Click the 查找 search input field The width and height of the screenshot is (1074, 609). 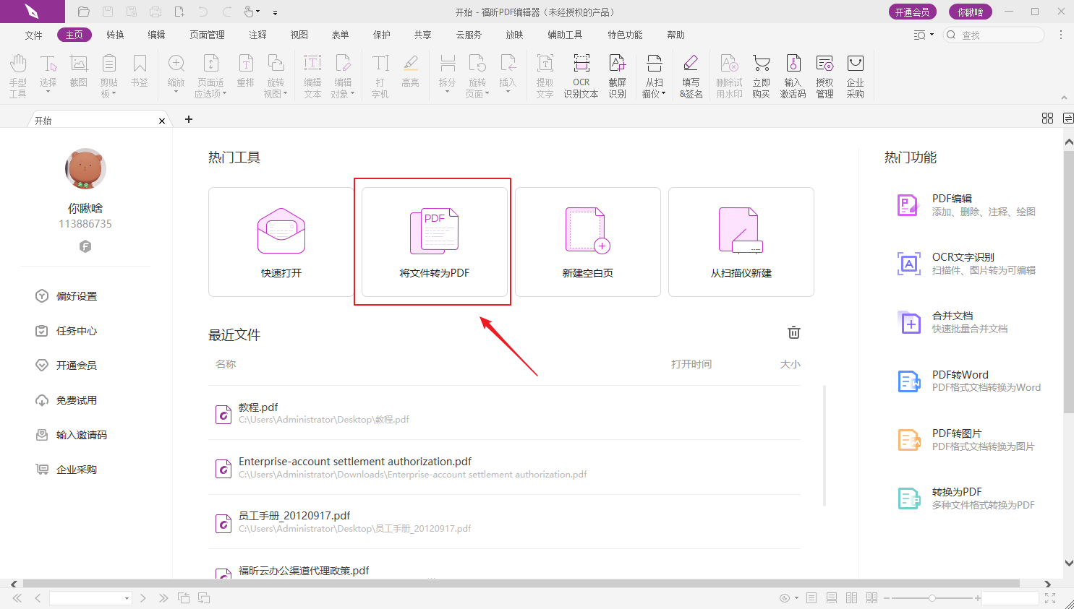(x=1000, y=35)
